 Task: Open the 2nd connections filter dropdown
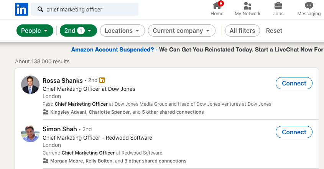[x=78, y=31]
